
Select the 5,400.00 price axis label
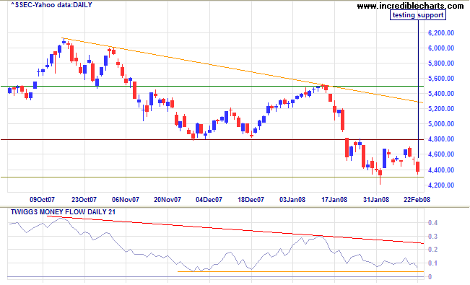tap(441, 94)
